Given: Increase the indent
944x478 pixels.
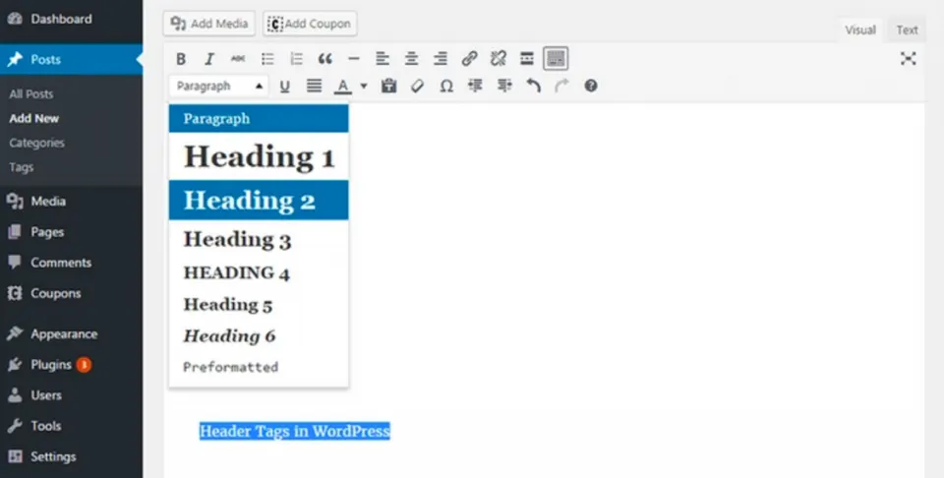Looking at the screenshot, I should (503, 87).
